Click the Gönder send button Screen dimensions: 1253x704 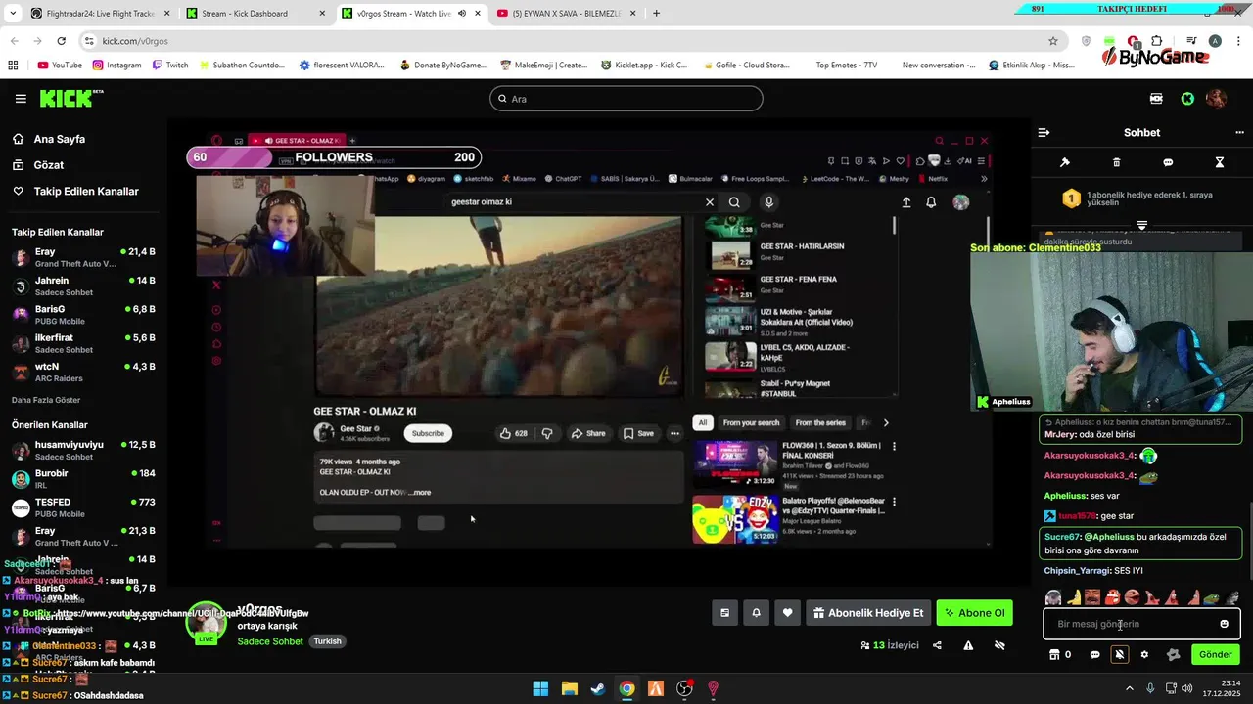pyautogui.click(x=1215, y=654)
